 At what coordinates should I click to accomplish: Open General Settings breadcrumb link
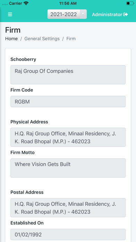pyautogui.click(x=42, y=39)
